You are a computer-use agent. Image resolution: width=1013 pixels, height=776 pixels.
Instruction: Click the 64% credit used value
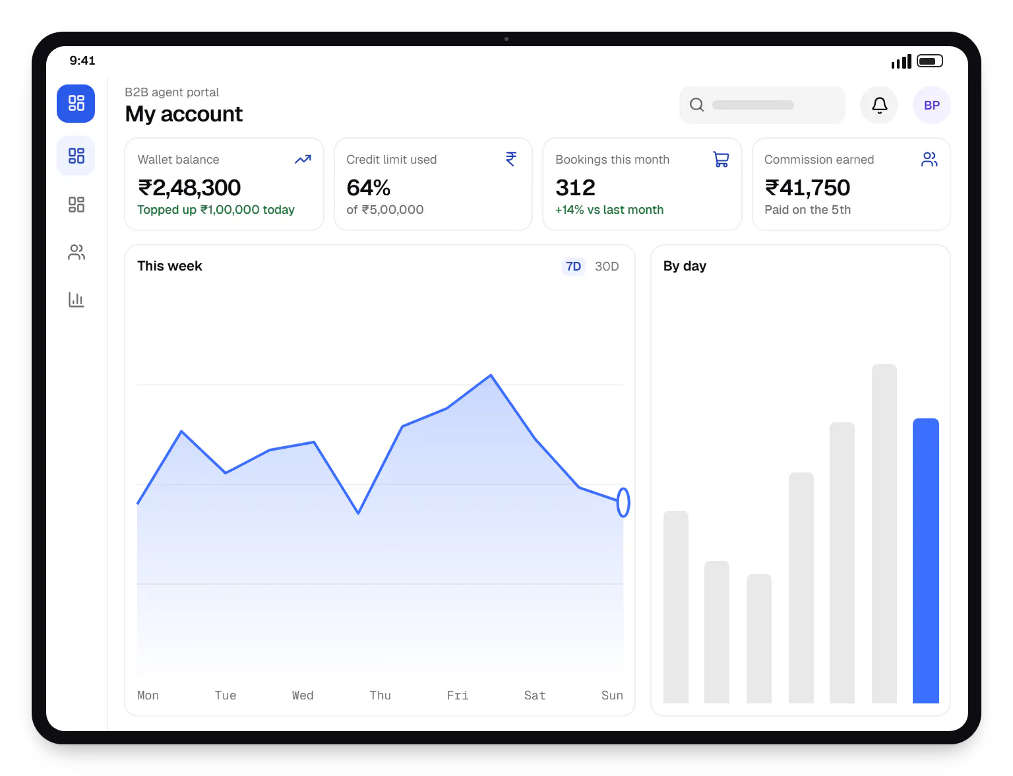point(369,188)
